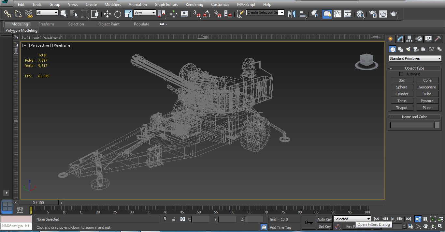Open the Modifiers menu
Viewport: 445px width, 232px height.
coord(112,5)
